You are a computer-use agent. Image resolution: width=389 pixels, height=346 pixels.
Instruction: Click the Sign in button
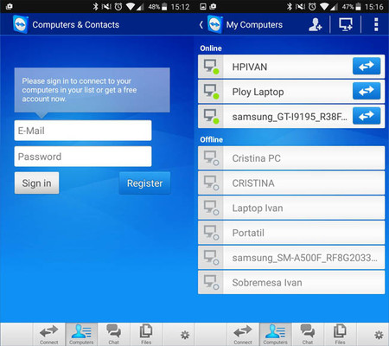pos(37,183)
